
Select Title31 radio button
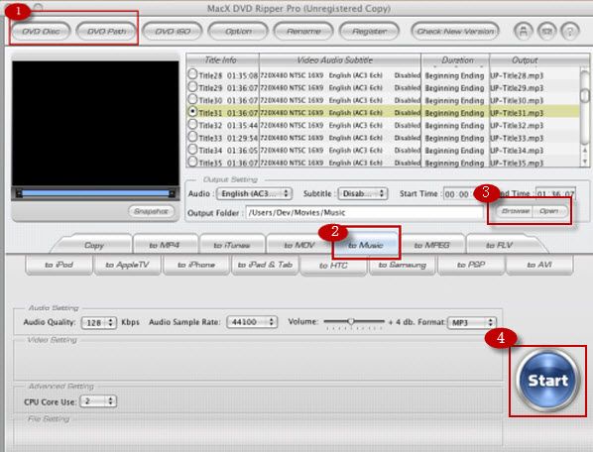tap(192, 112)
